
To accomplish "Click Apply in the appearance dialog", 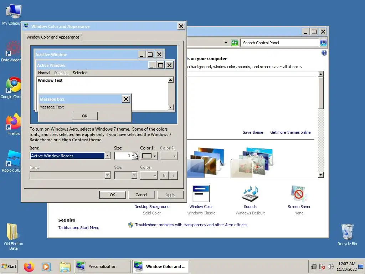I will tap(170, 195).
